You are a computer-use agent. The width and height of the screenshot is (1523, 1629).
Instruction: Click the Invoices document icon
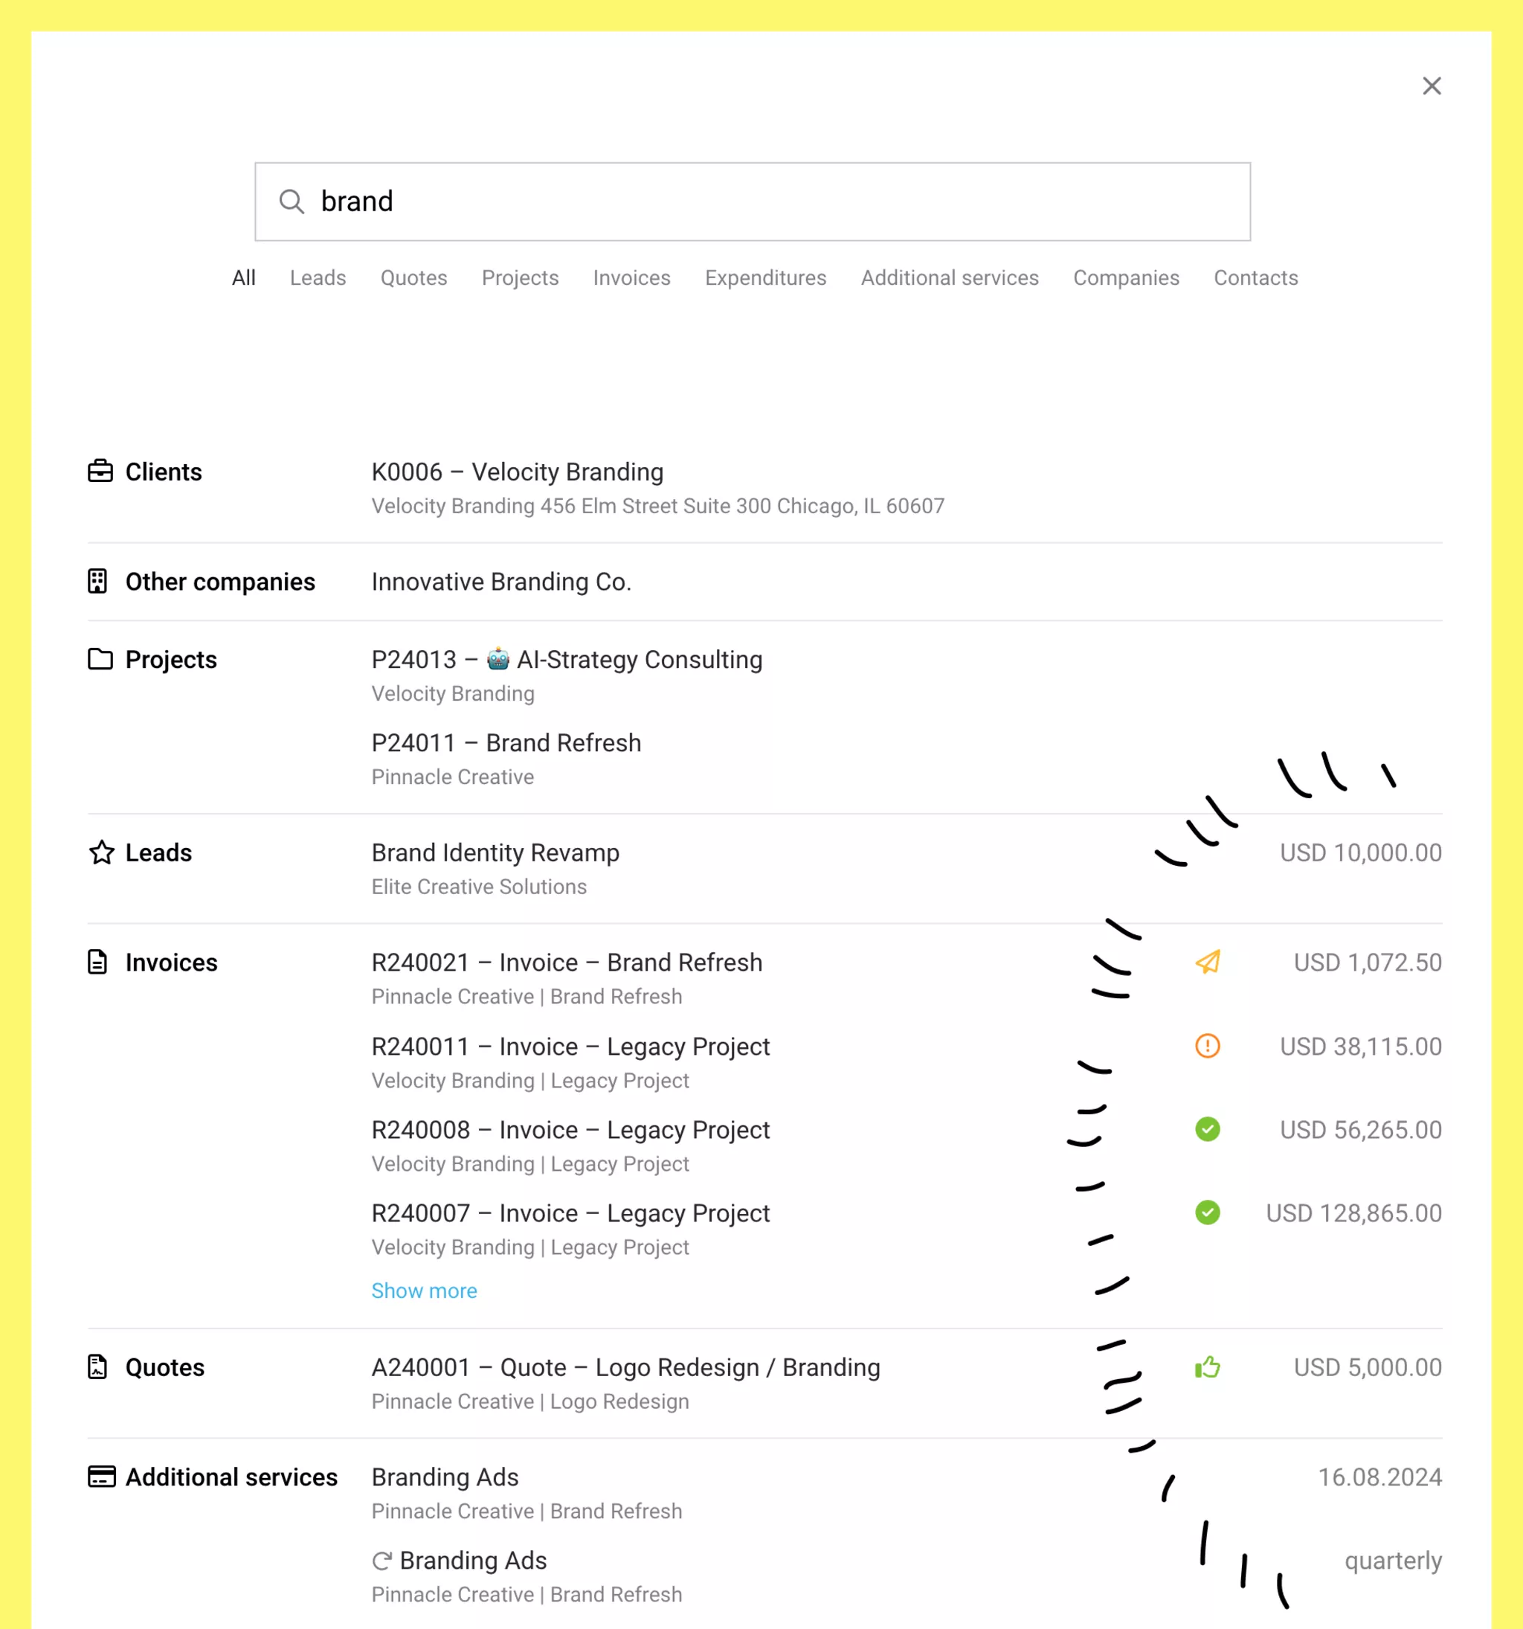pos(97,962)
